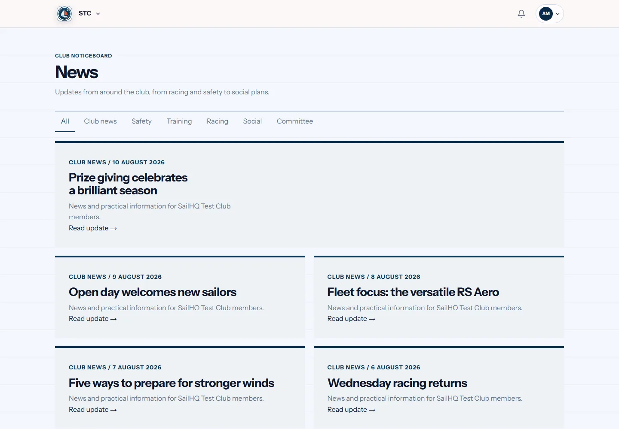This screenshot has height=429, width=619.
Task: Open 'Wednesday racing returns' headline
Action: coord(397,383)
